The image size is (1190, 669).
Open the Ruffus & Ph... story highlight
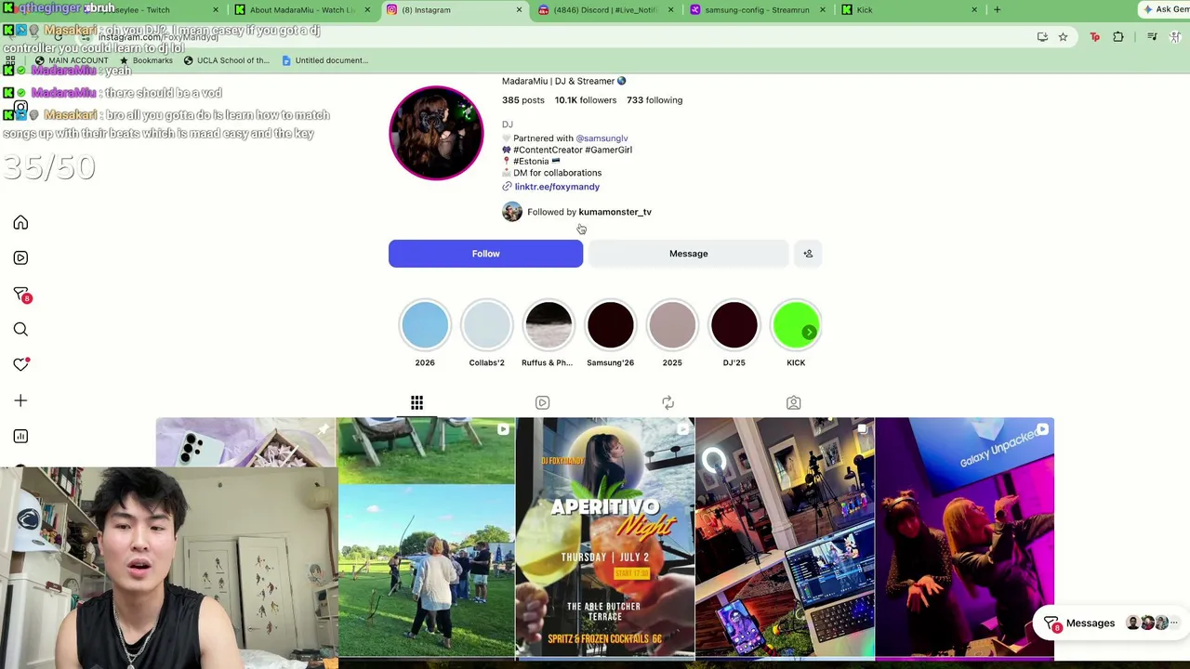point(549,325)
